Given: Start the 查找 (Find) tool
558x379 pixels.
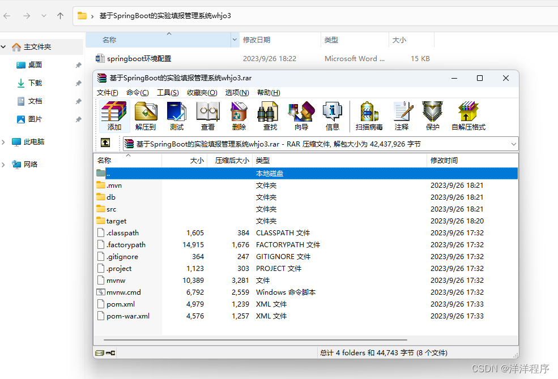Looking at the screenshot, I should pyautogui.click(x=269, y=115).
